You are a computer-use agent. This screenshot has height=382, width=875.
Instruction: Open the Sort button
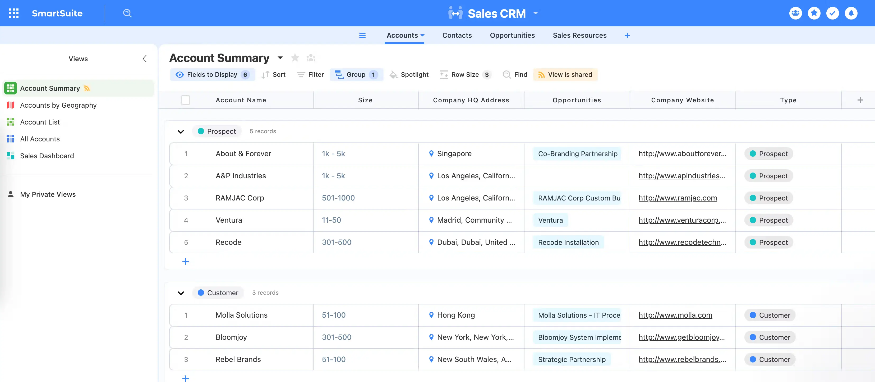tap(273, 75)
